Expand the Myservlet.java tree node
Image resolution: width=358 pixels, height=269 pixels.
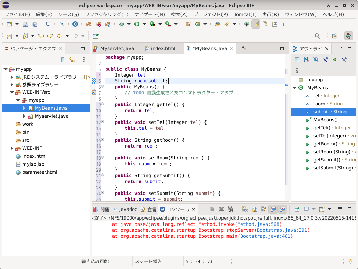[x=24, y=116]
